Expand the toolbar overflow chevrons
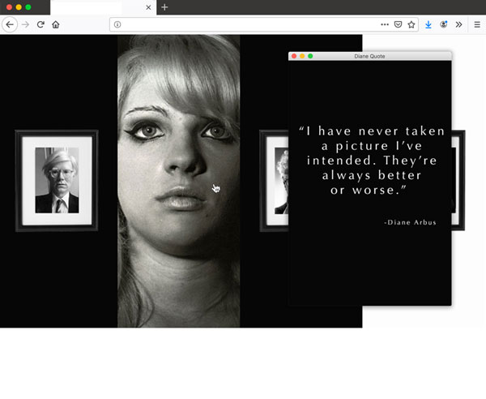 point(459,24)
